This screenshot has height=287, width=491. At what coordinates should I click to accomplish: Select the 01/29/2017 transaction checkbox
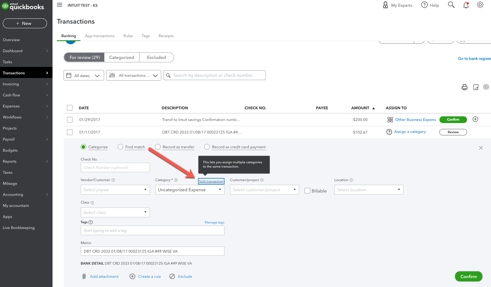(70, 120)
